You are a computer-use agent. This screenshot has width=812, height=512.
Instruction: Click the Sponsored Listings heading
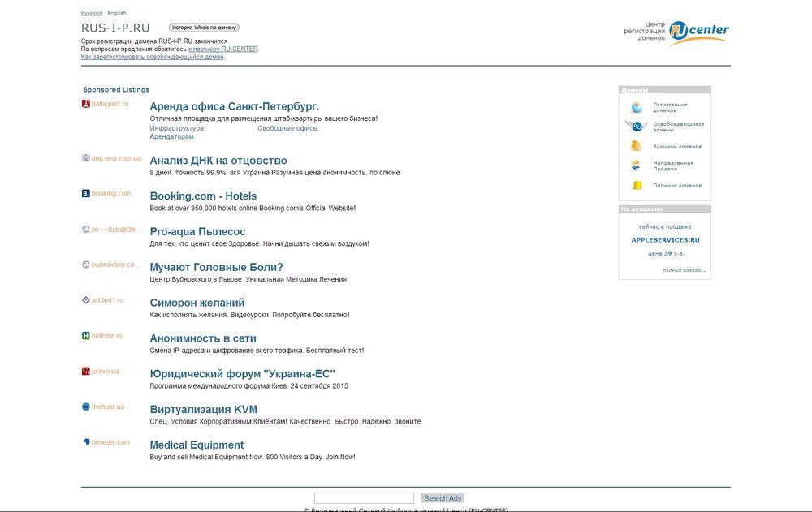pos(116,89)
